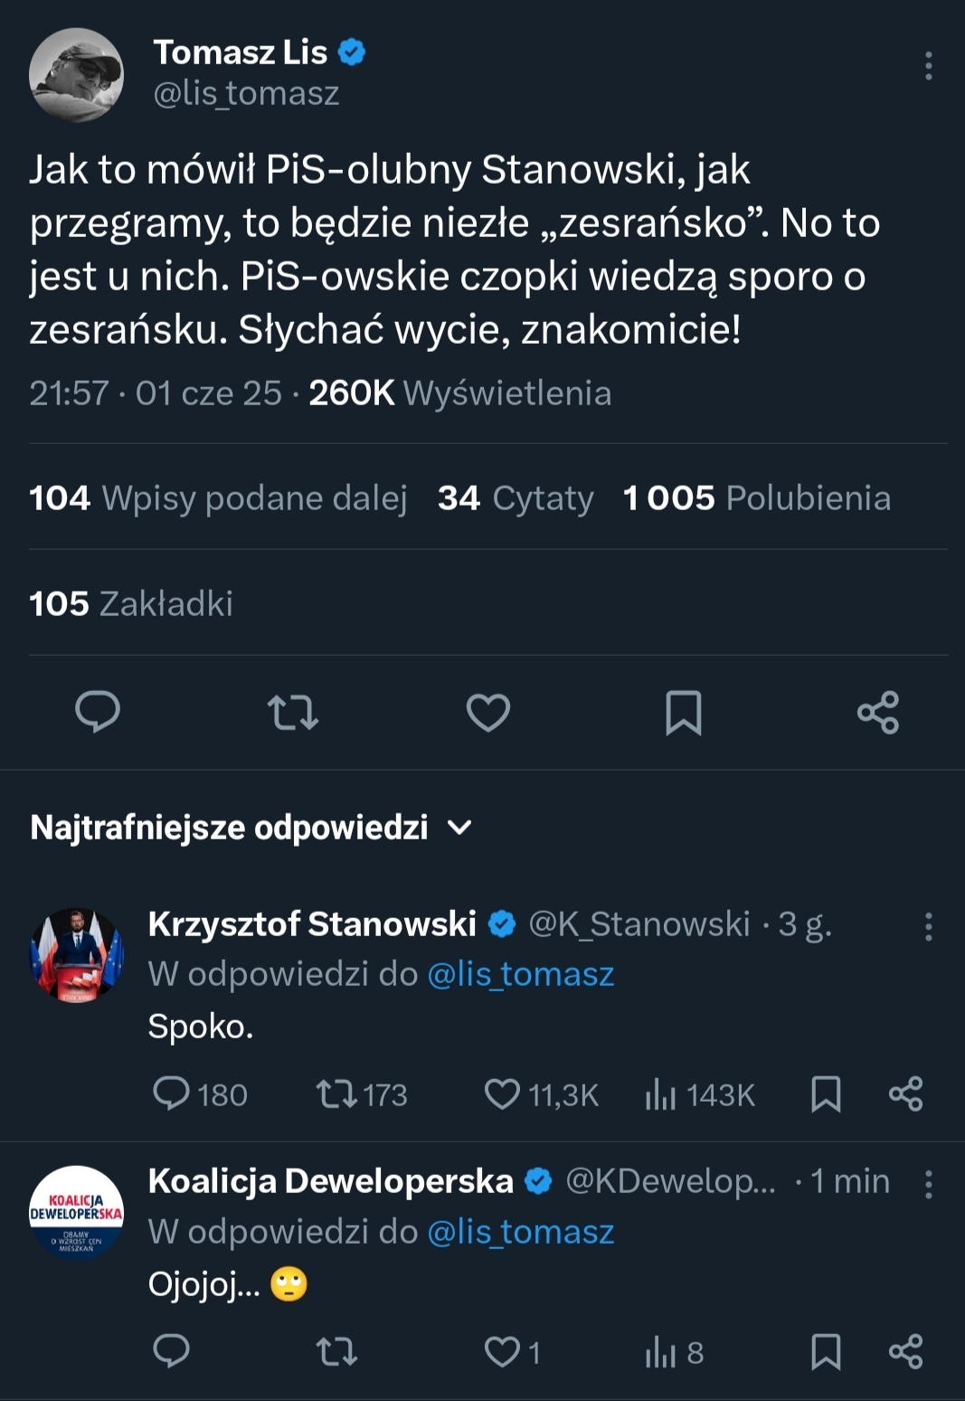Like Krzysztof Stanowski's "Spoko." reply

coord(503,1094)
